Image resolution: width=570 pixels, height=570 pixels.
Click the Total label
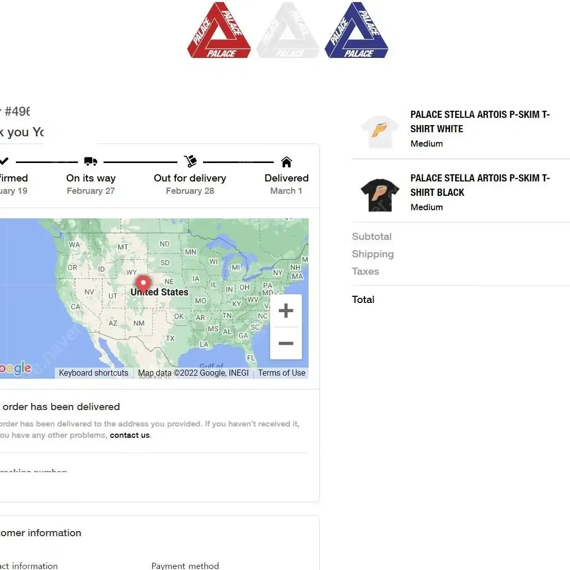[363, 299]
